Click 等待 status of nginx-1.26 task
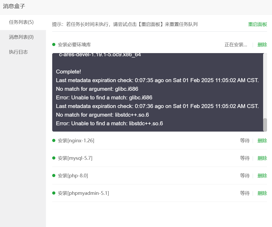Viewport: 272px width, 227px height. pos(245,141)
